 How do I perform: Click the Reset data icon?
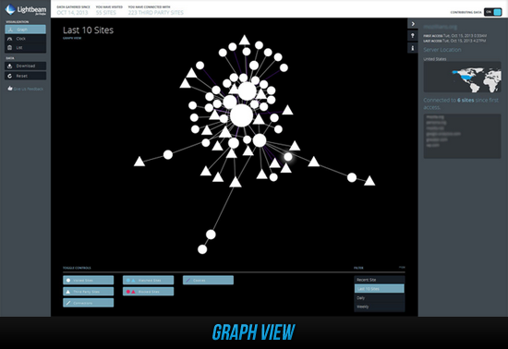click(10, 76)
